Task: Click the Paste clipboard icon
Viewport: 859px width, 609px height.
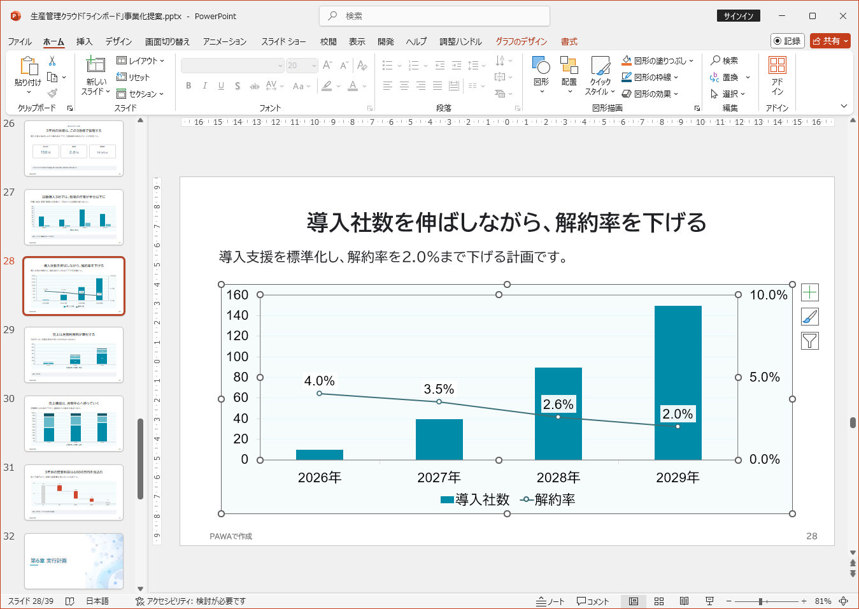Action: point(29,66)
